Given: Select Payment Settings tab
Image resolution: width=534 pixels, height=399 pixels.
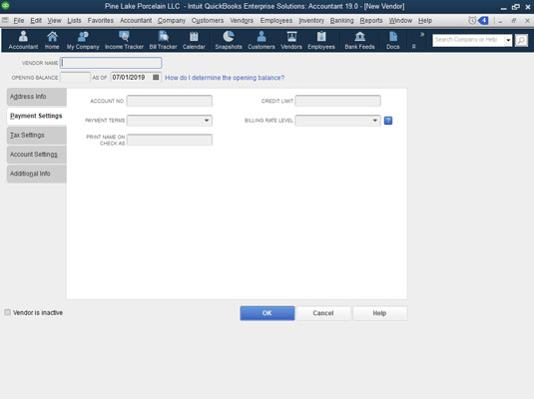Looking at the screenshot, I should pyautogui.click(x=37, y=116).
